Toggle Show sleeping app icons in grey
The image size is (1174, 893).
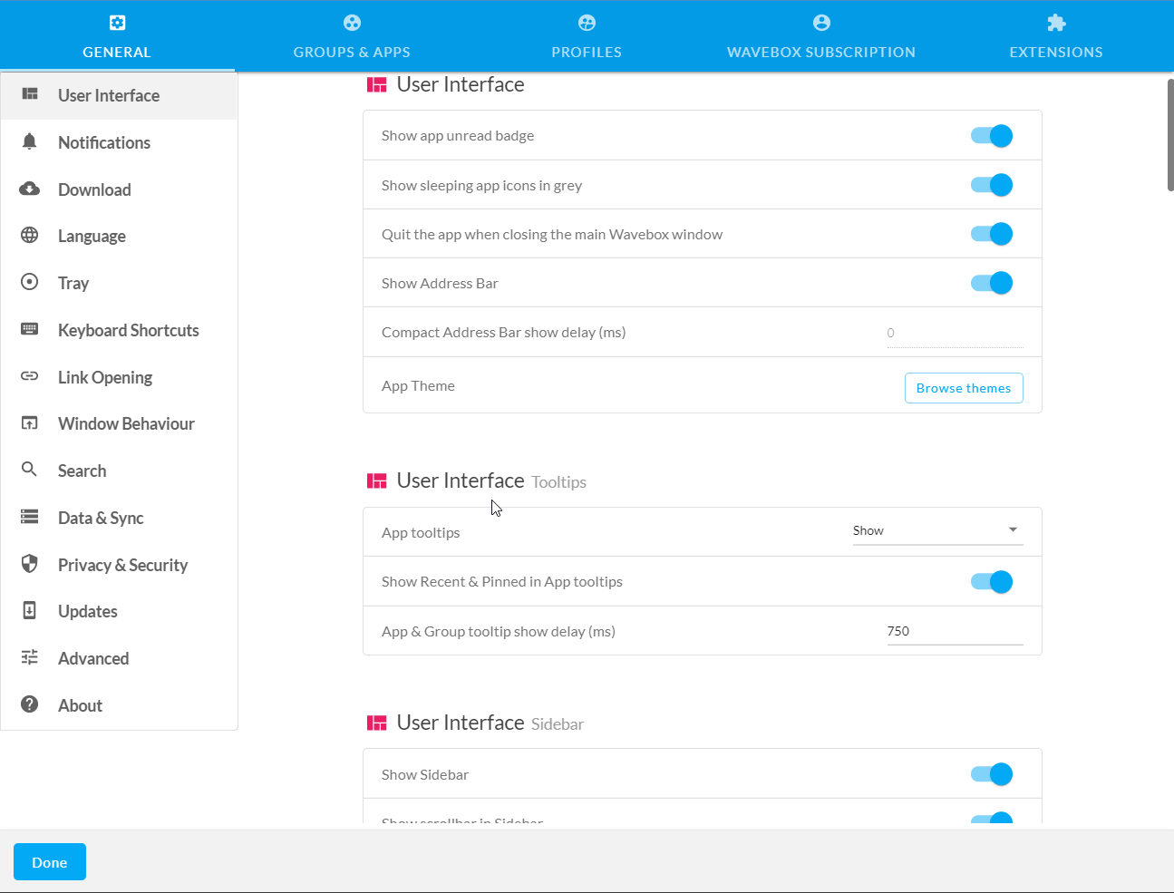tap(992, 185)
